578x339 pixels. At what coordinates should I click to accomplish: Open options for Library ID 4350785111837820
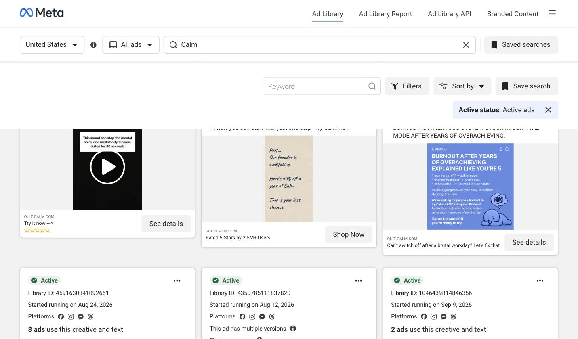pyautogui.click(x=358, y=280)
